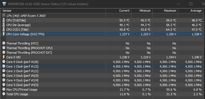This screenshot has height=99, width=205.
Task: Click the Current column header
Action: coord(119,11)
